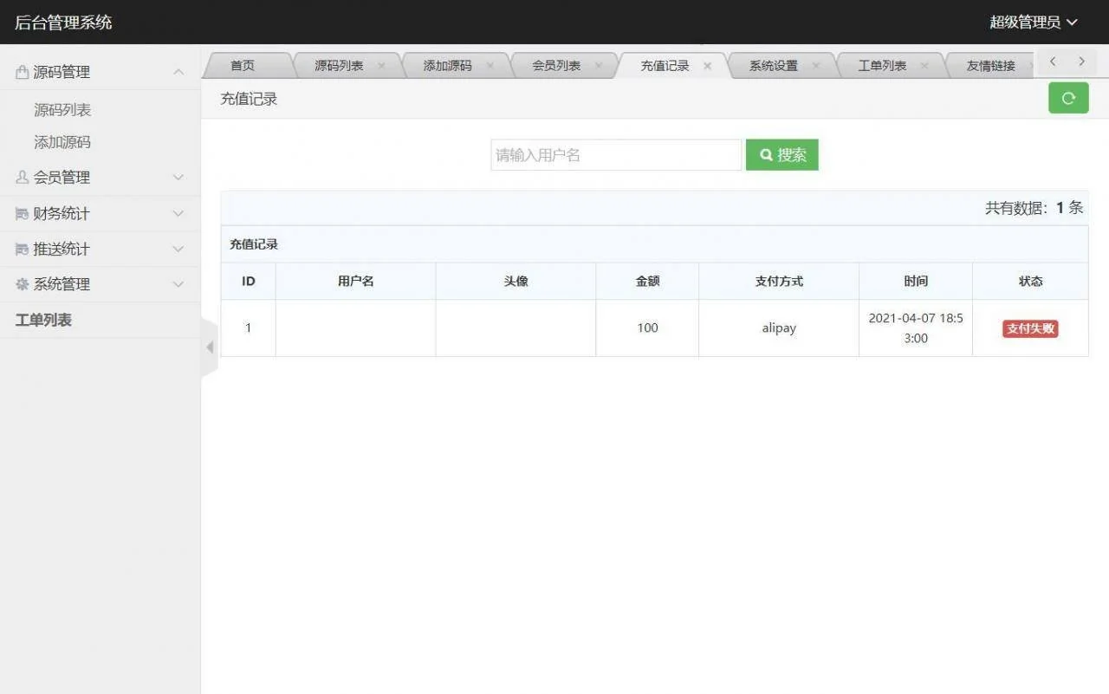Click the 推送统计 sidebar icon
The width and height of the screenshot is (1109, 694).
tap(23, 249)
